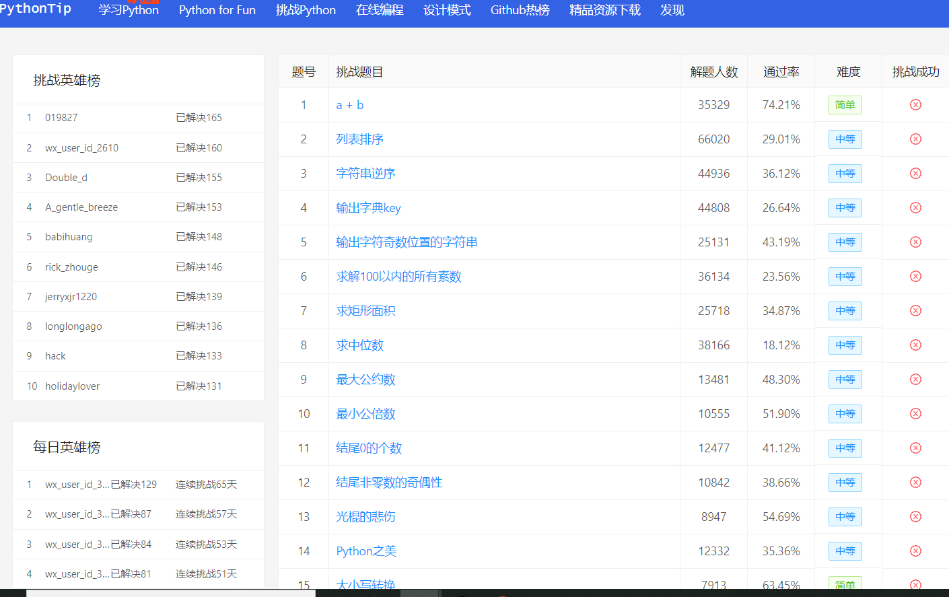Click the failed-status icon for 求中位数
The image size is (949, 597).
pyautogui.click(x=915, y=345)
